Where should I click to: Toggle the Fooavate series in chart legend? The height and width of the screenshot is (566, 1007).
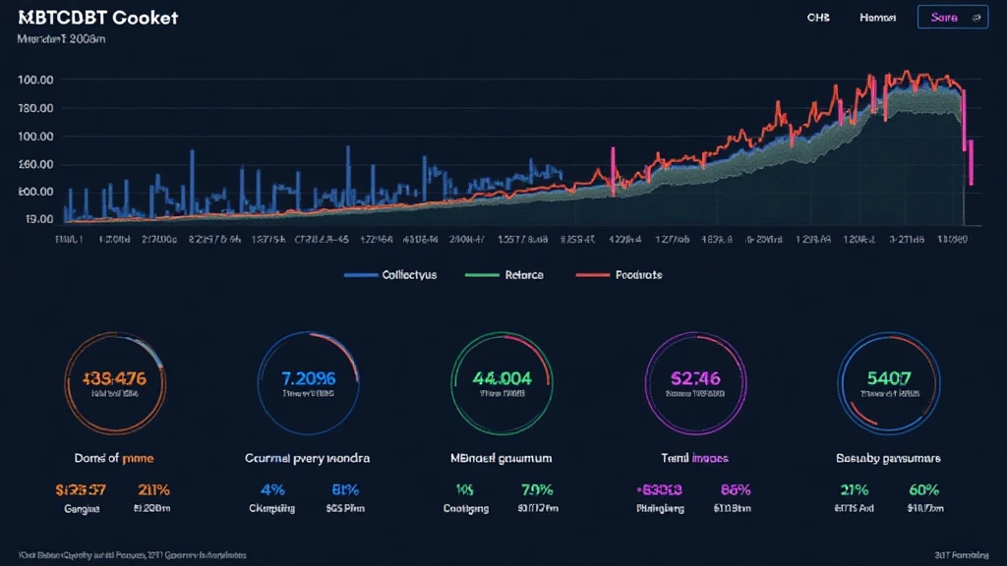(638, 275)
